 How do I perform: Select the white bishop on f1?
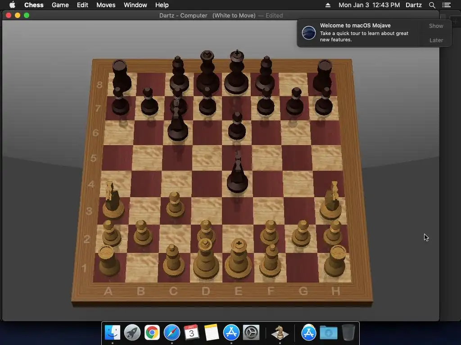(271, 261)
